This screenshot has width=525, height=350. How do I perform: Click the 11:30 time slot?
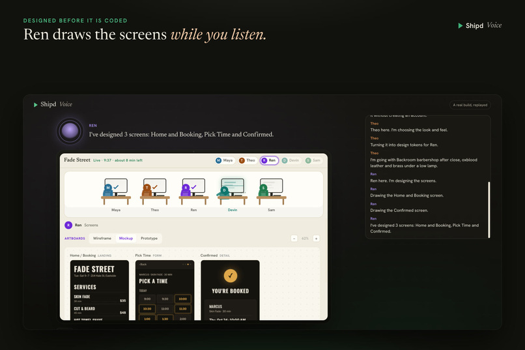183,309
